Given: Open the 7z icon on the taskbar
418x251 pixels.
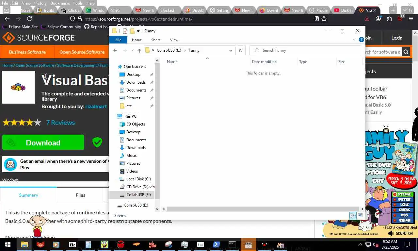Looking at the screenshot, I should 72,244.
